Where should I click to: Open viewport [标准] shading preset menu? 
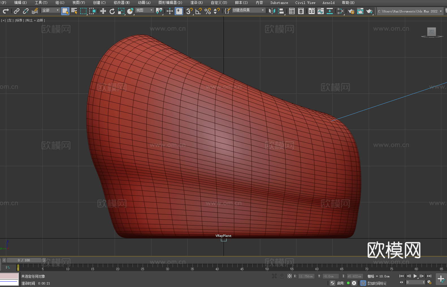click(x=19, y=20)
